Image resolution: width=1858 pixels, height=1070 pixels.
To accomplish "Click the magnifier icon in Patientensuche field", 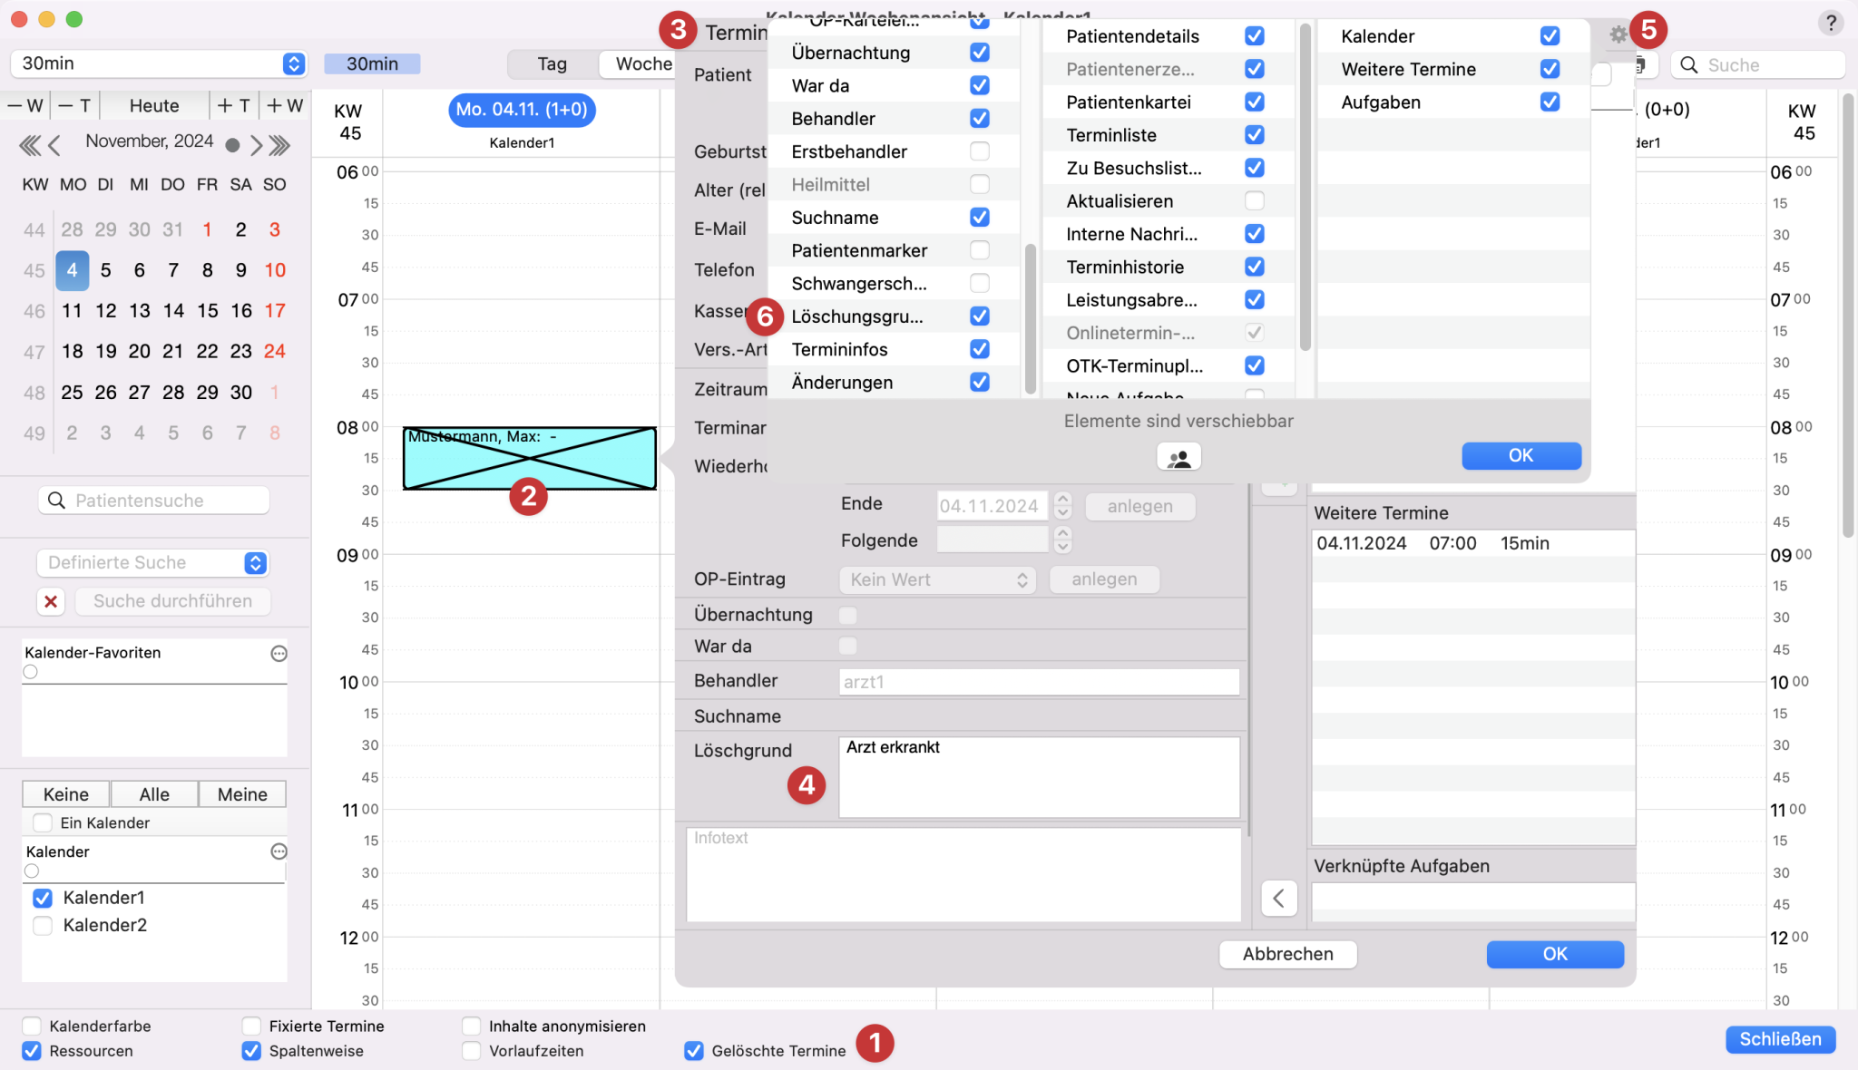I will click(56, 501).
